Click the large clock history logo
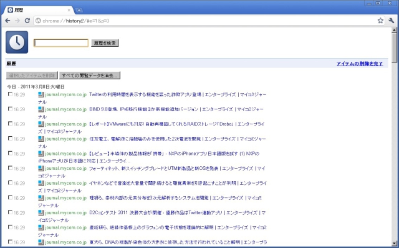 coord(17,42)
